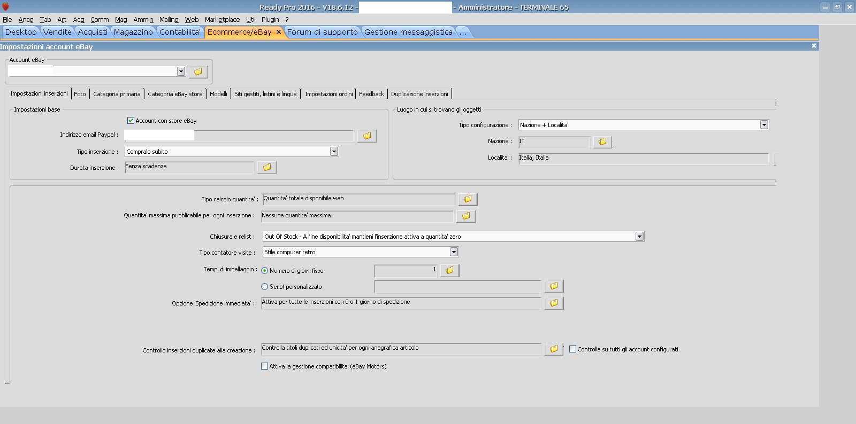Open the Anag menu
The height and width of the screenshot is (424, 856).
click(x=26, y=20)
